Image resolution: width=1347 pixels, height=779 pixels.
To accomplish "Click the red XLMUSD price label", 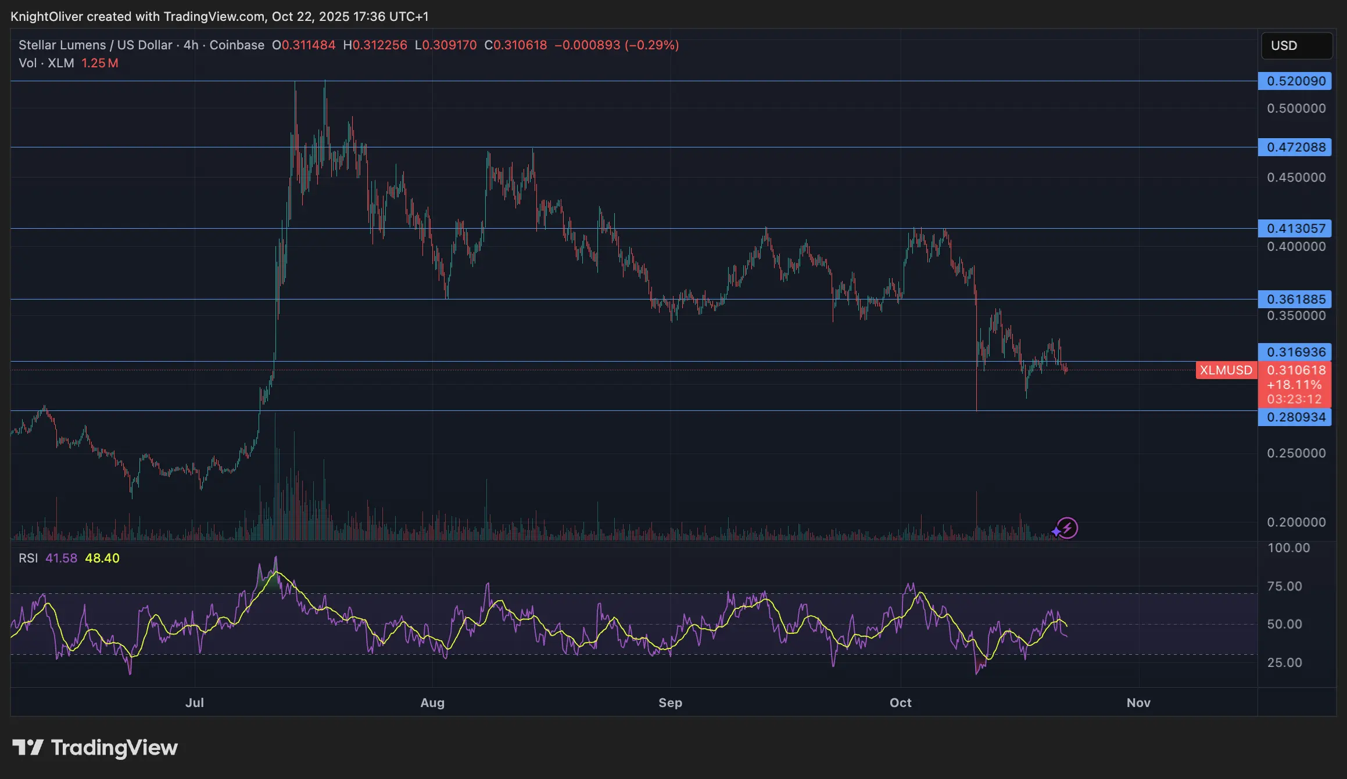I will click(1226, 370).
